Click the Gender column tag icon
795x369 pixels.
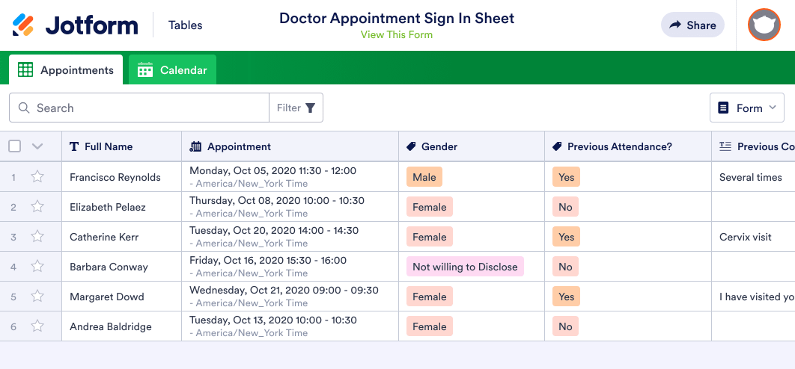click(x=412, y=146)
